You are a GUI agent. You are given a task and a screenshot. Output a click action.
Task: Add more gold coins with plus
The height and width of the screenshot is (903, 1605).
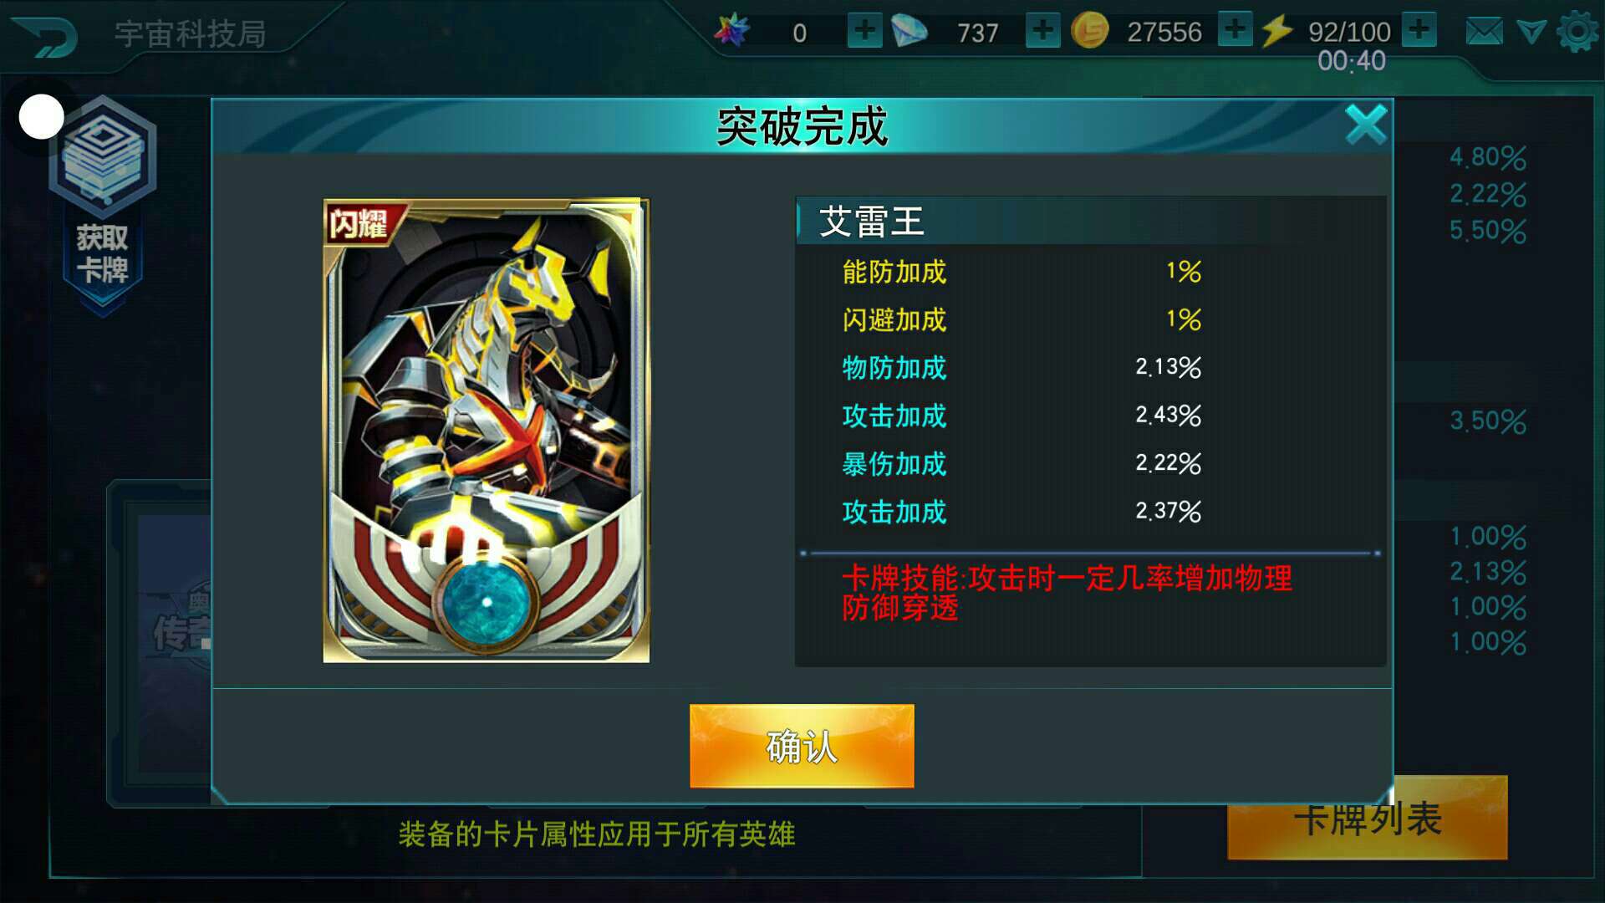1235,29
